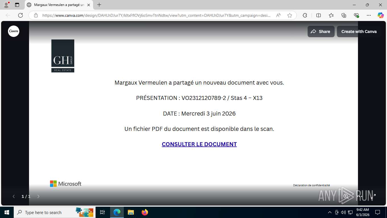Open Browser essentials heart icon
This screenshot has height=218, width=387.
click(x=356, y=15)
